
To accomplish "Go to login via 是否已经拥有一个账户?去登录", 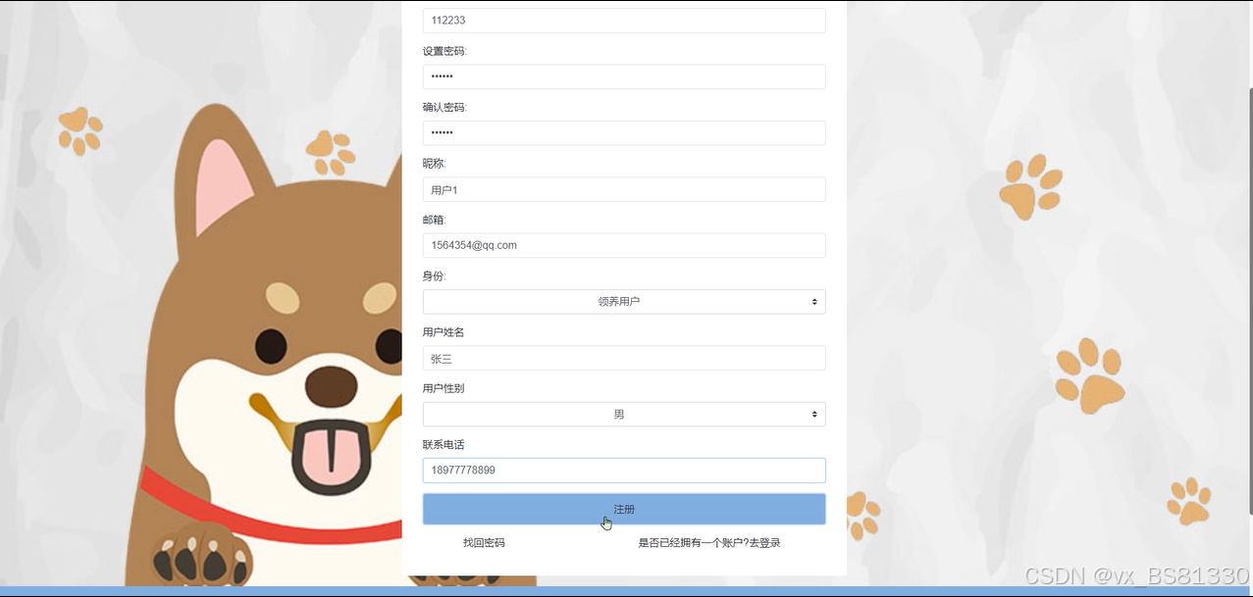I will point(709,542).
